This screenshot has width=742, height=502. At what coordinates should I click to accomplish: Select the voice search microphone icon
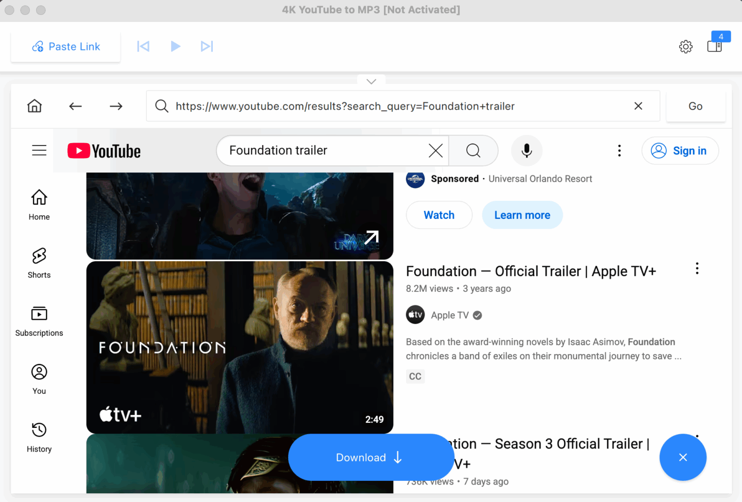527,150
